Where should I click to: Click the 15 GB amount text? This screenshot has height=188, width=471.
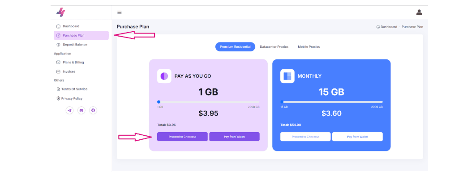(x=332, y=92)
